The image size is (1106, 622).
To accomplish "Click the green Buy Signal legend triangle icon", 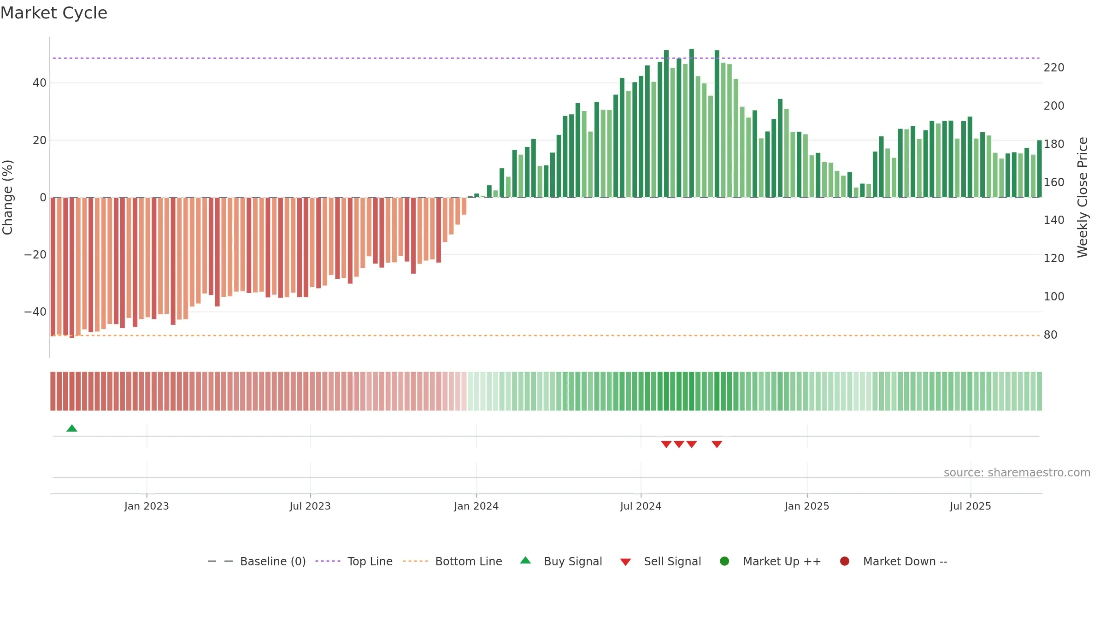I will point(525,560).
